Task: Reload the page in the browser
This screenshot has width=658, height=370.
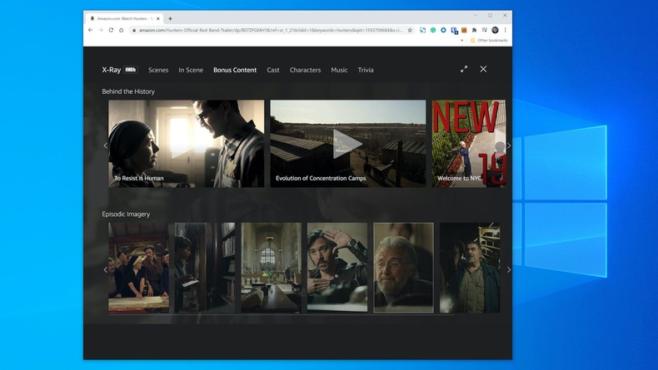Action: (111, 30)
